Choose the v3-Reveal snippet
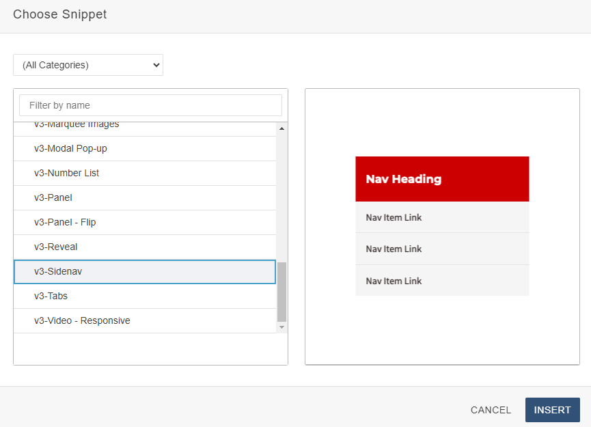The image size is (591, 427). (x=56, y=247)
